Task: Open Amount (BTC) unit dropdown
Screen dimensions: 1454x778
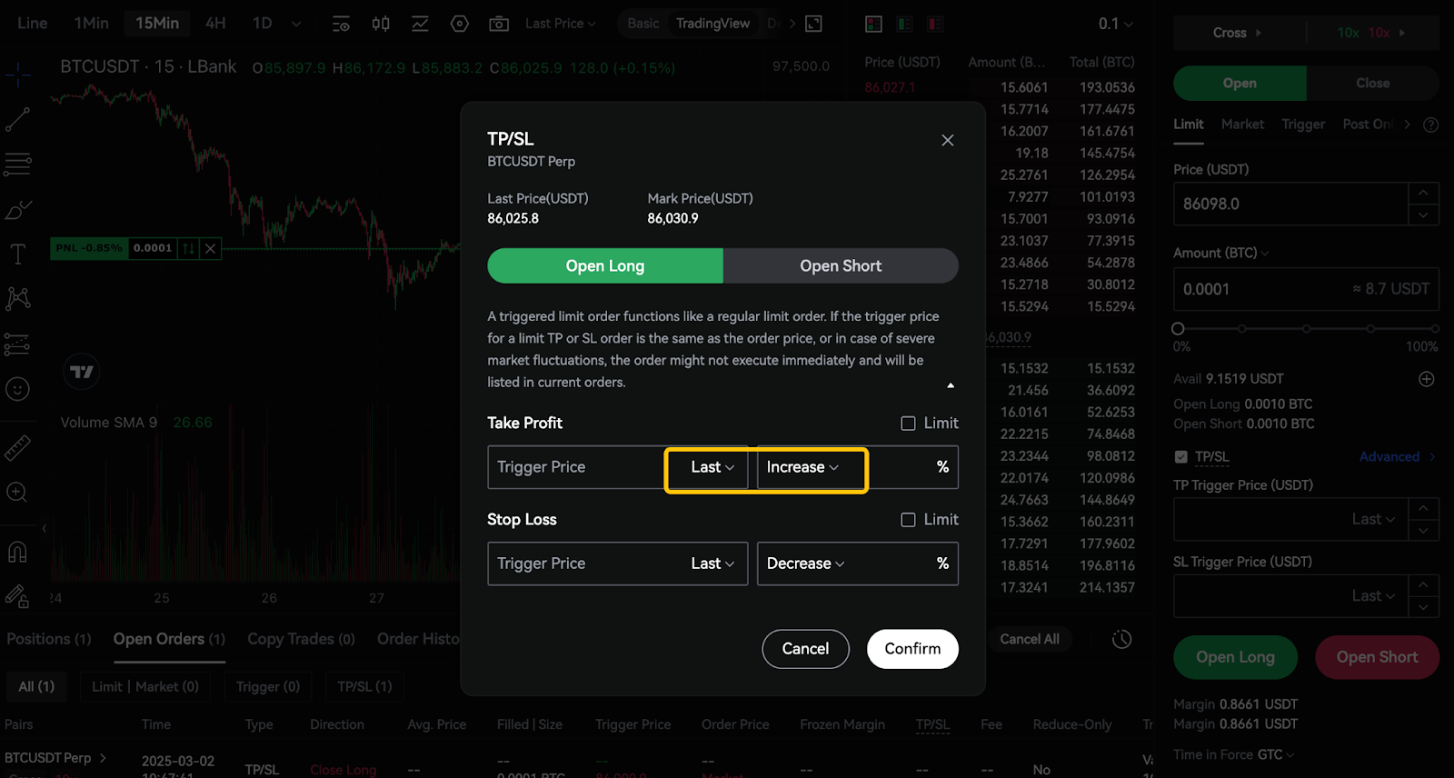Action: pos(1220,253)
